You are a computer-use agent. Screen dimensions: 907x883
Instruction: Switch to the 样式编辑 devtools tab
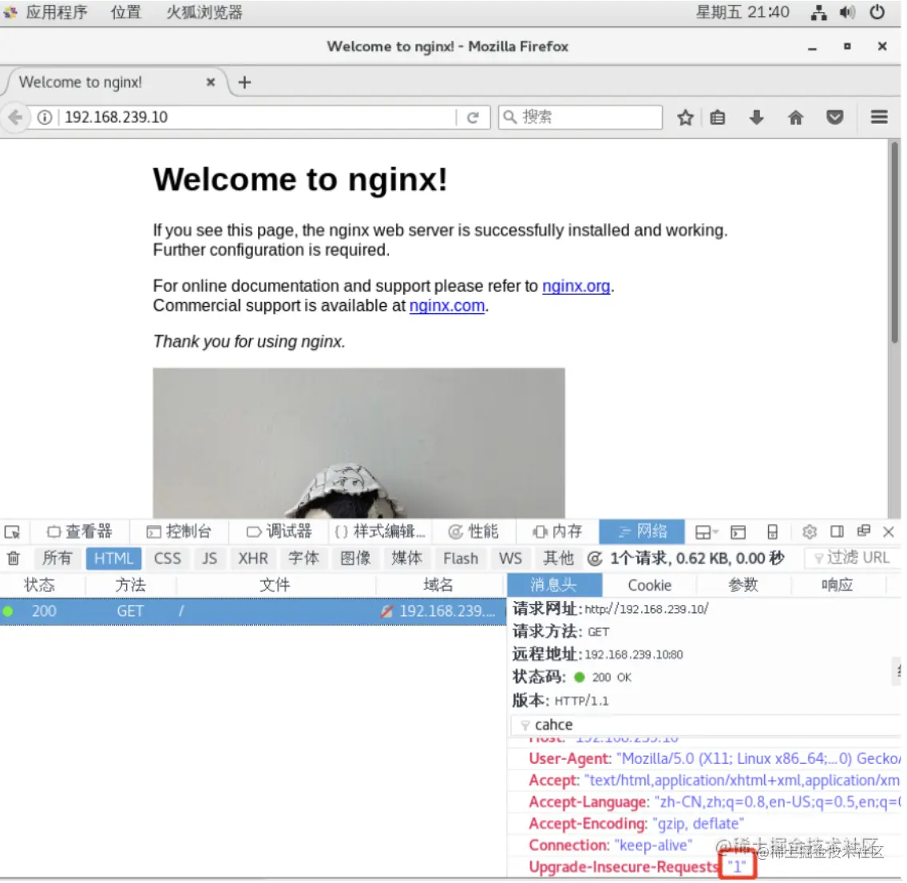[380, 531]
